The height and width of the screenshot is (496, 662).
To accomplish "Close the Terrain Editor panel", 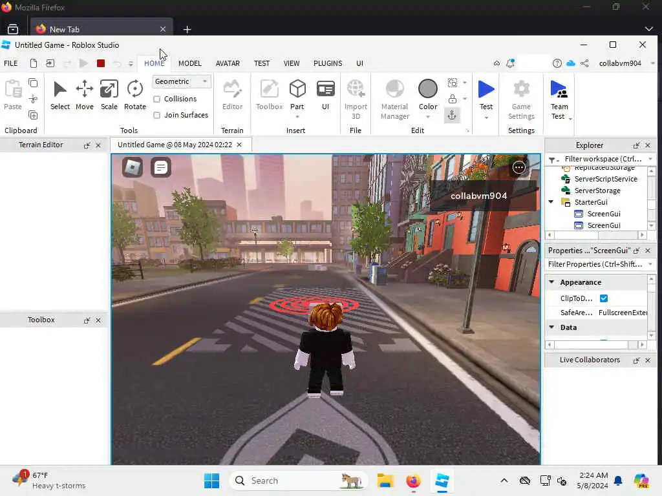I will 98,145.
